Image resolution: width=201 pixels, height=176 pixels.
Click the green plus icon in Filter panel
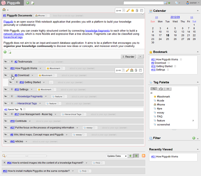(x=193, y=138)
